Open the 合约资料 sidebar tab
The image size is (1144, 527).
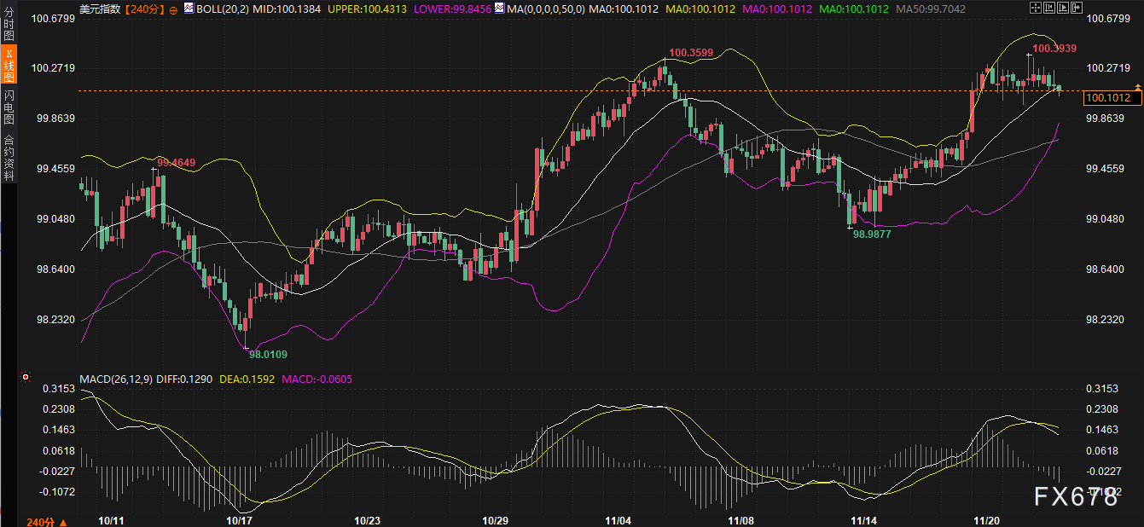(x=9, y=158)
